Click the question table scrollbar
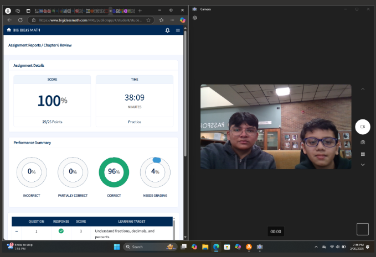Screen dimensions: 376x257 point(174,229)
